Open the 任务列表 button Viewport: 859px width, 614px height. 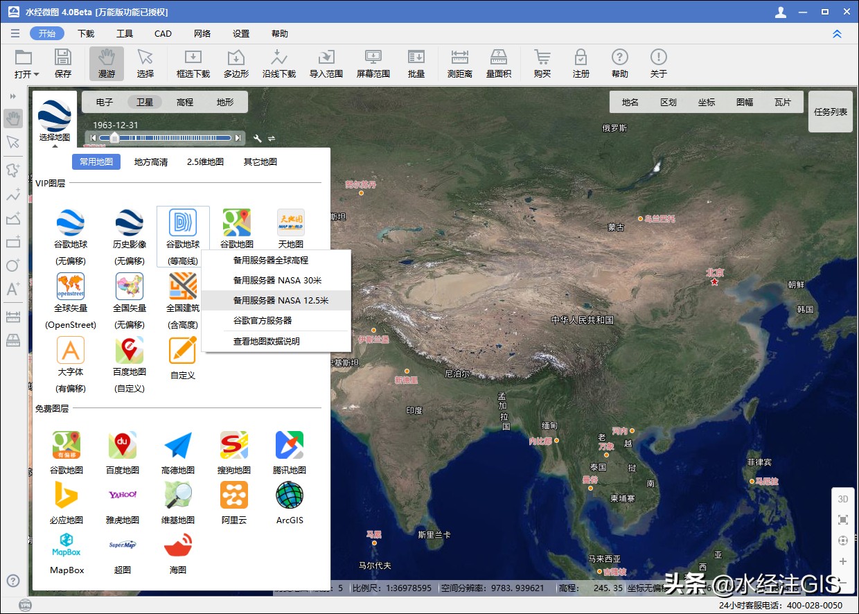pyautogui.click(x=831, y=112)
